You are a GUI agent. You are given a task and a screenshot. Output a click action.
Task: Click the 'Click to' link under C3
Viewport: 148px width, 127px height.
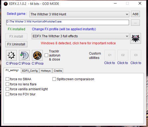[x=136, y=63]
